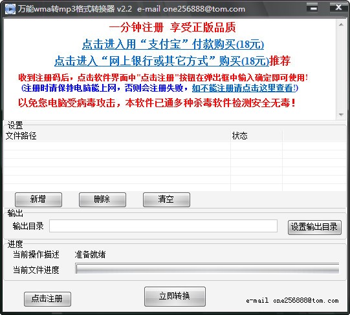Click the 状态 column header
Image resolution: width=350 pixels, height=315 pixels.
click(x=256, y=136)
